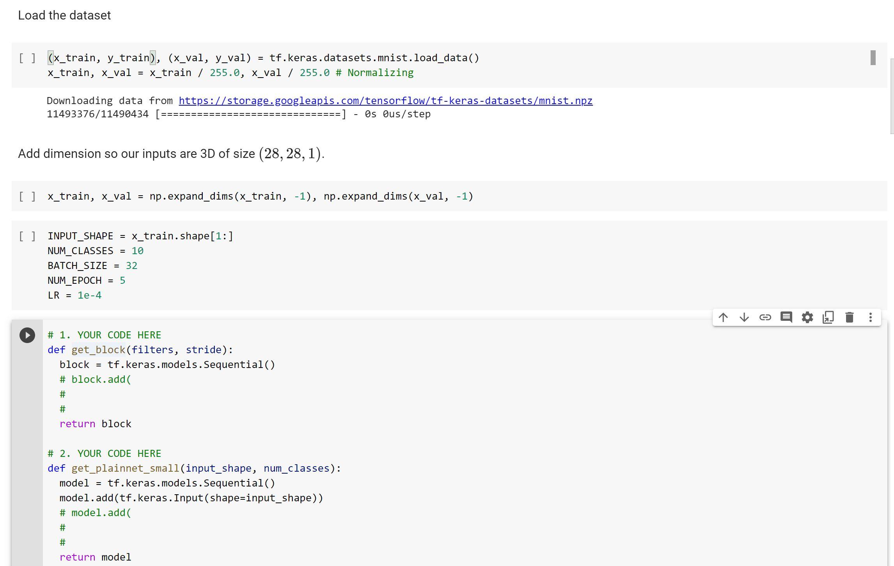This screenshot has height=566, width=894.
Task: Run the np.expand_dims cell
Action: [x=27, y=196]
